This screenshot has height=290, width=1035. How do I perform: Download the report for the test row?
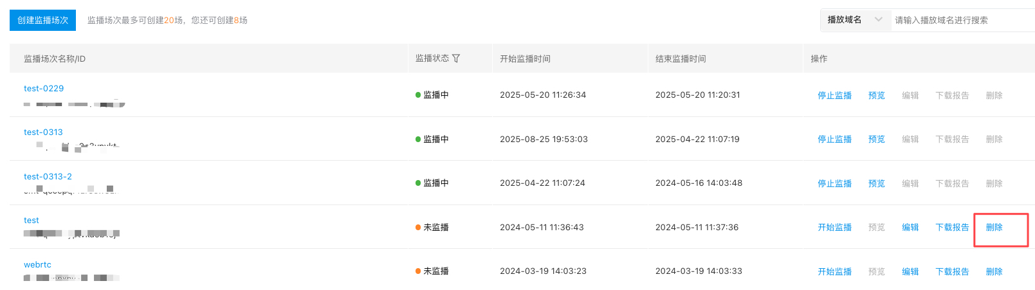click(x=952, y=227)
